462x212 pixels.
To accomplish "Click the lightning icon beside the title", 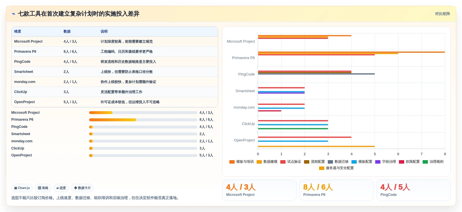I will 14,14.
